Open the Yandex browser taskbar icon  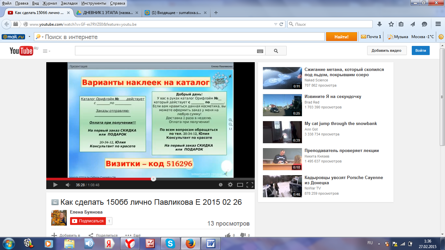coord(129,243)
